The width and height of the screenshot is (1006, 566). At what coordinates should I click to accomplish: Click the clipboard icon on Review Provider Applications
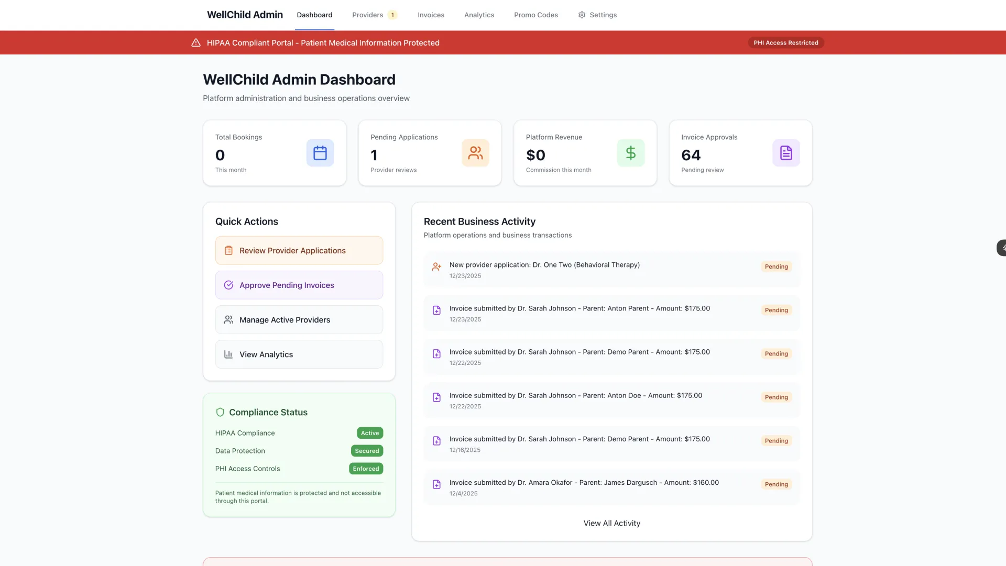[x=228, y=250]
